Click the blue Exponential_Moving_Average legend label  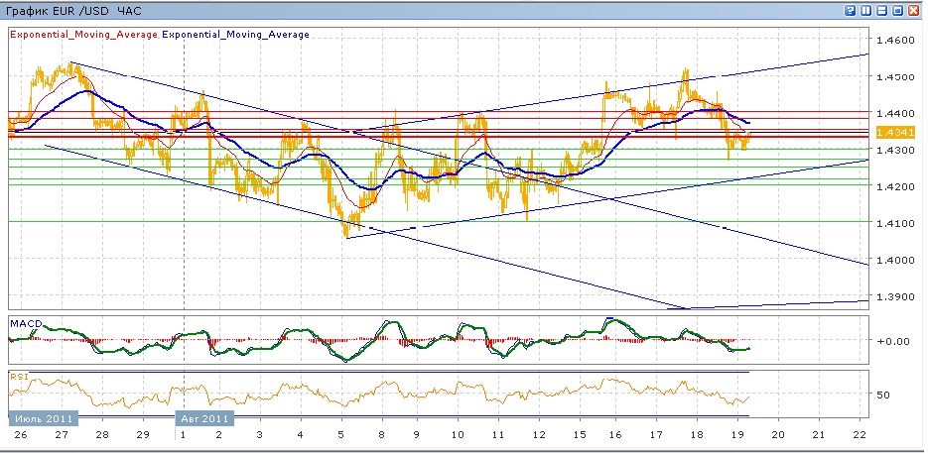tap(235, 34)
